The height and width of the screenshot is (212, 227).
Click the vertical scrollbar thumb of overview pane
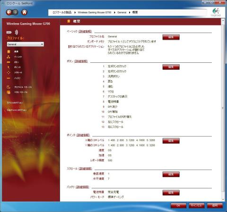tap(223, 108)
